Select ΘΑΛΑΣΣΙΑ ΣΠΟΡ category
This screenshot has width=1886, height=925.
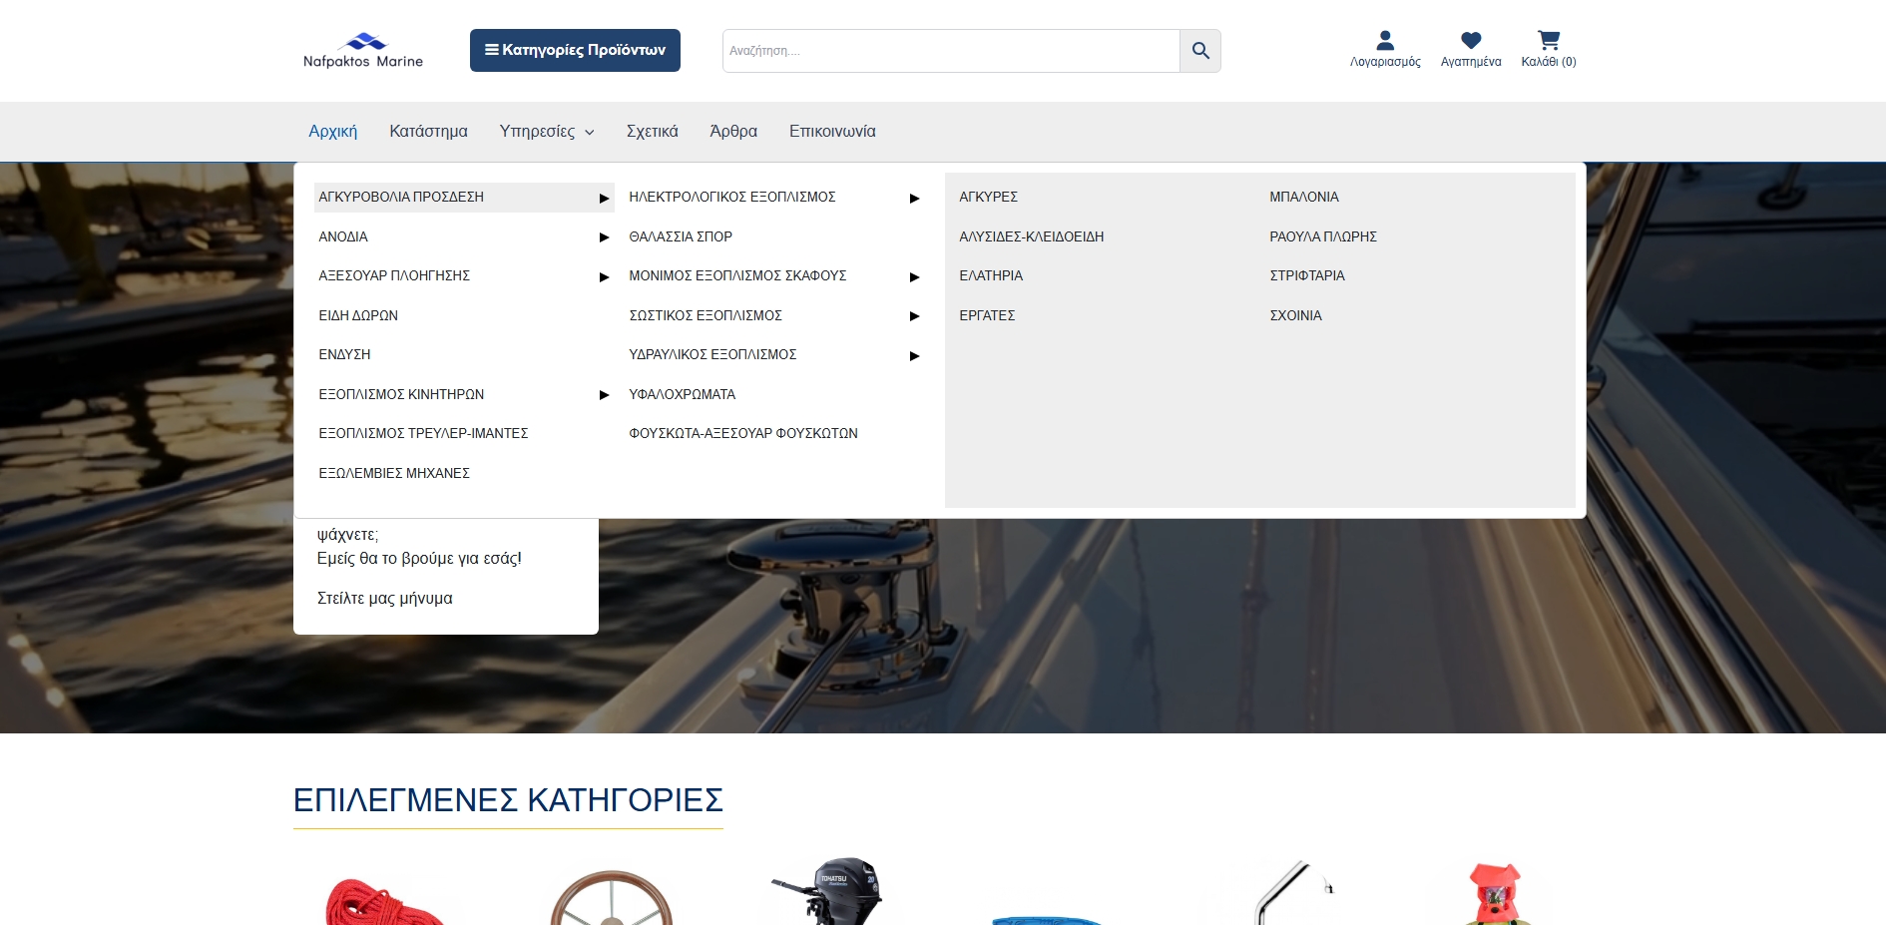pyautogui.click(x=681, y=236)
